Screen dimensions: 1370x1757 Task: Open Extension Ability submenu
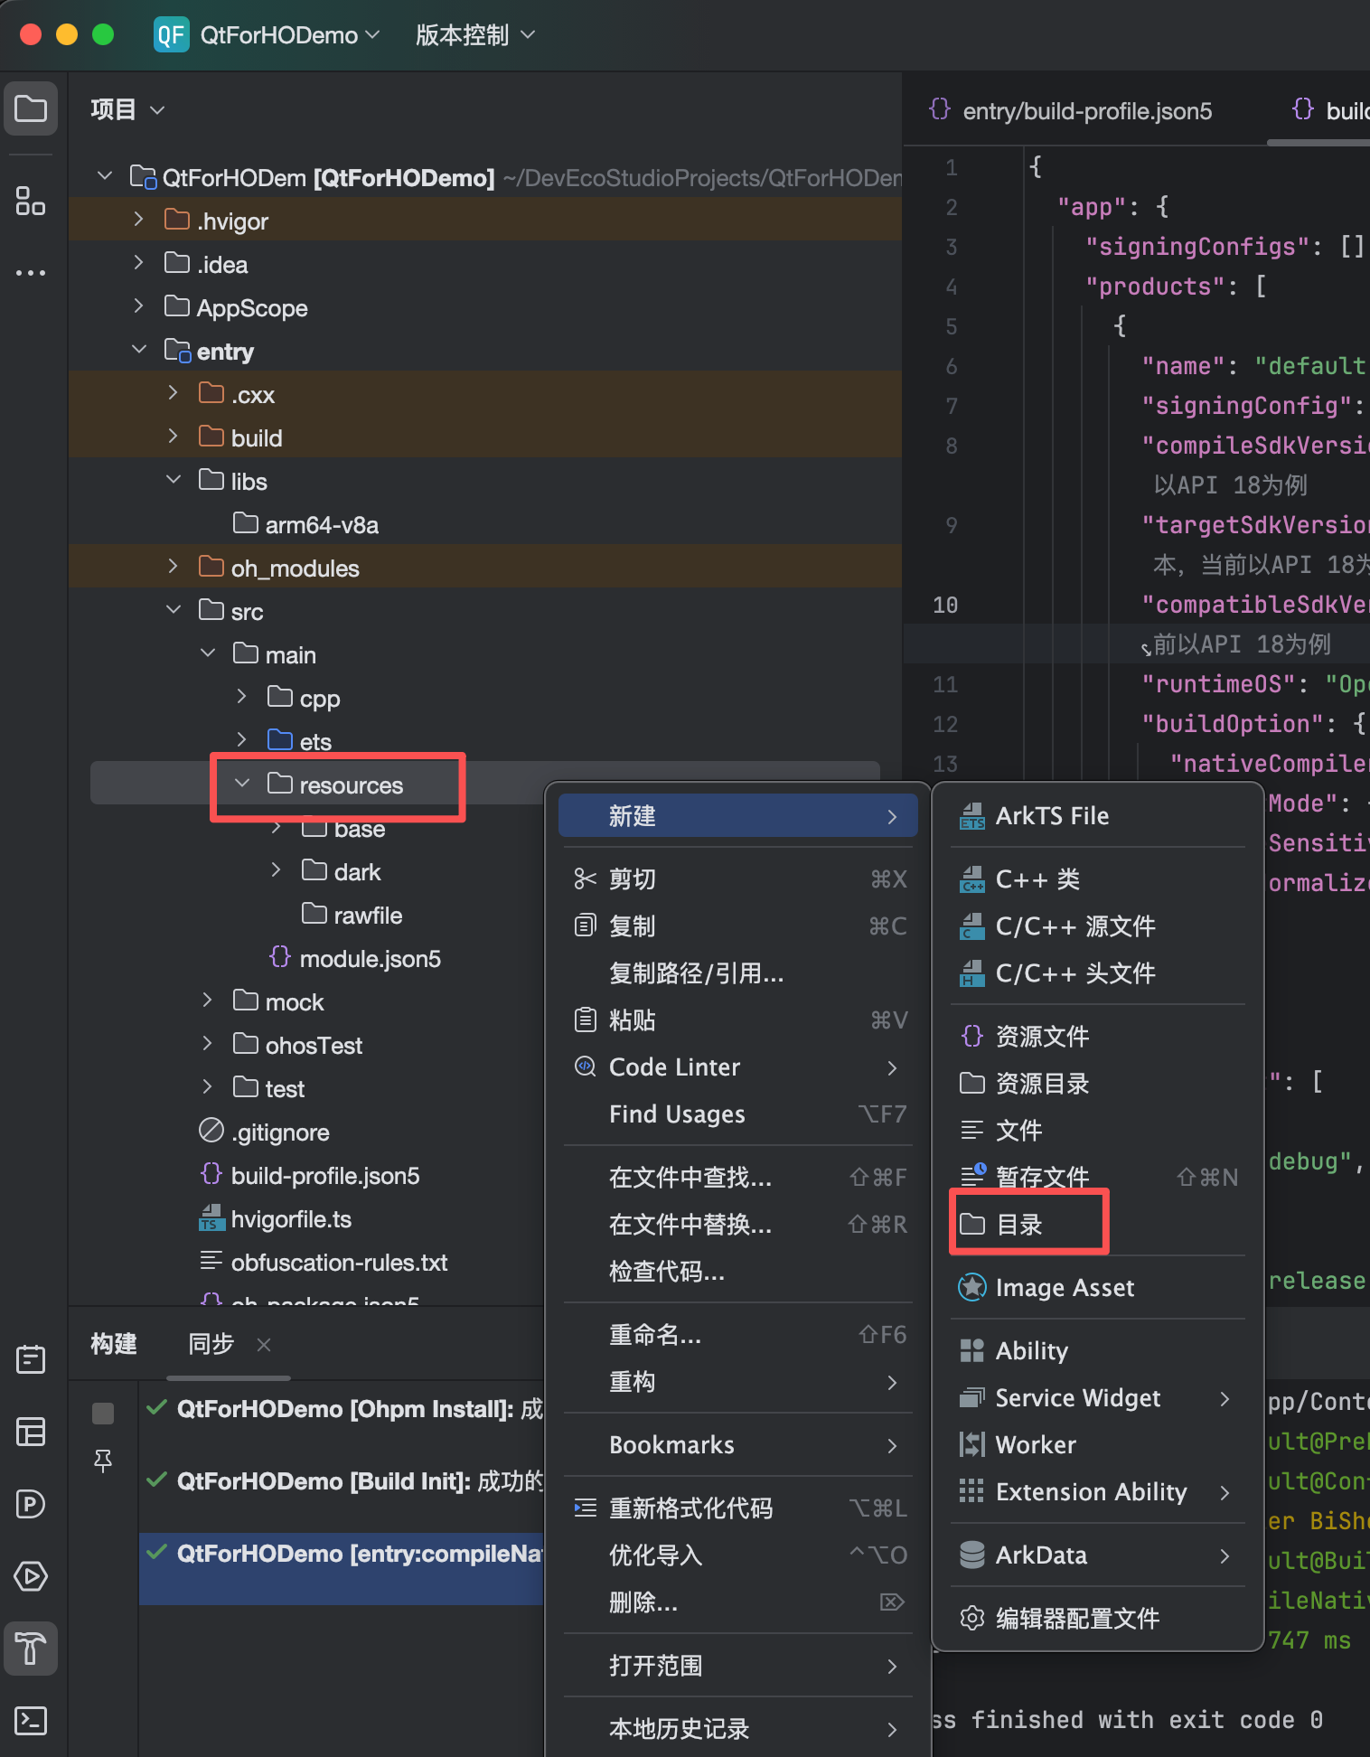1097,1492
